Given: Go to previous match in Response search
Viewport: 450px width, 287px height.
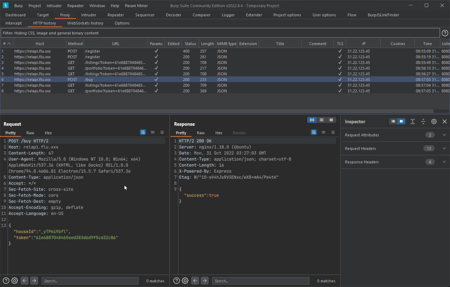Looking at the screenshot, I should [195, 281].
